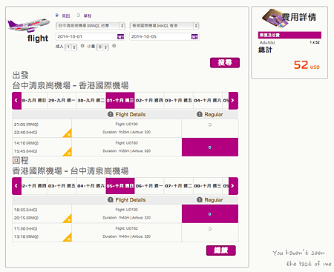Select outbound date tab 29-九月
Image resolution: width=334 pixels, height=272 pixels.
(x=62, y=101)
